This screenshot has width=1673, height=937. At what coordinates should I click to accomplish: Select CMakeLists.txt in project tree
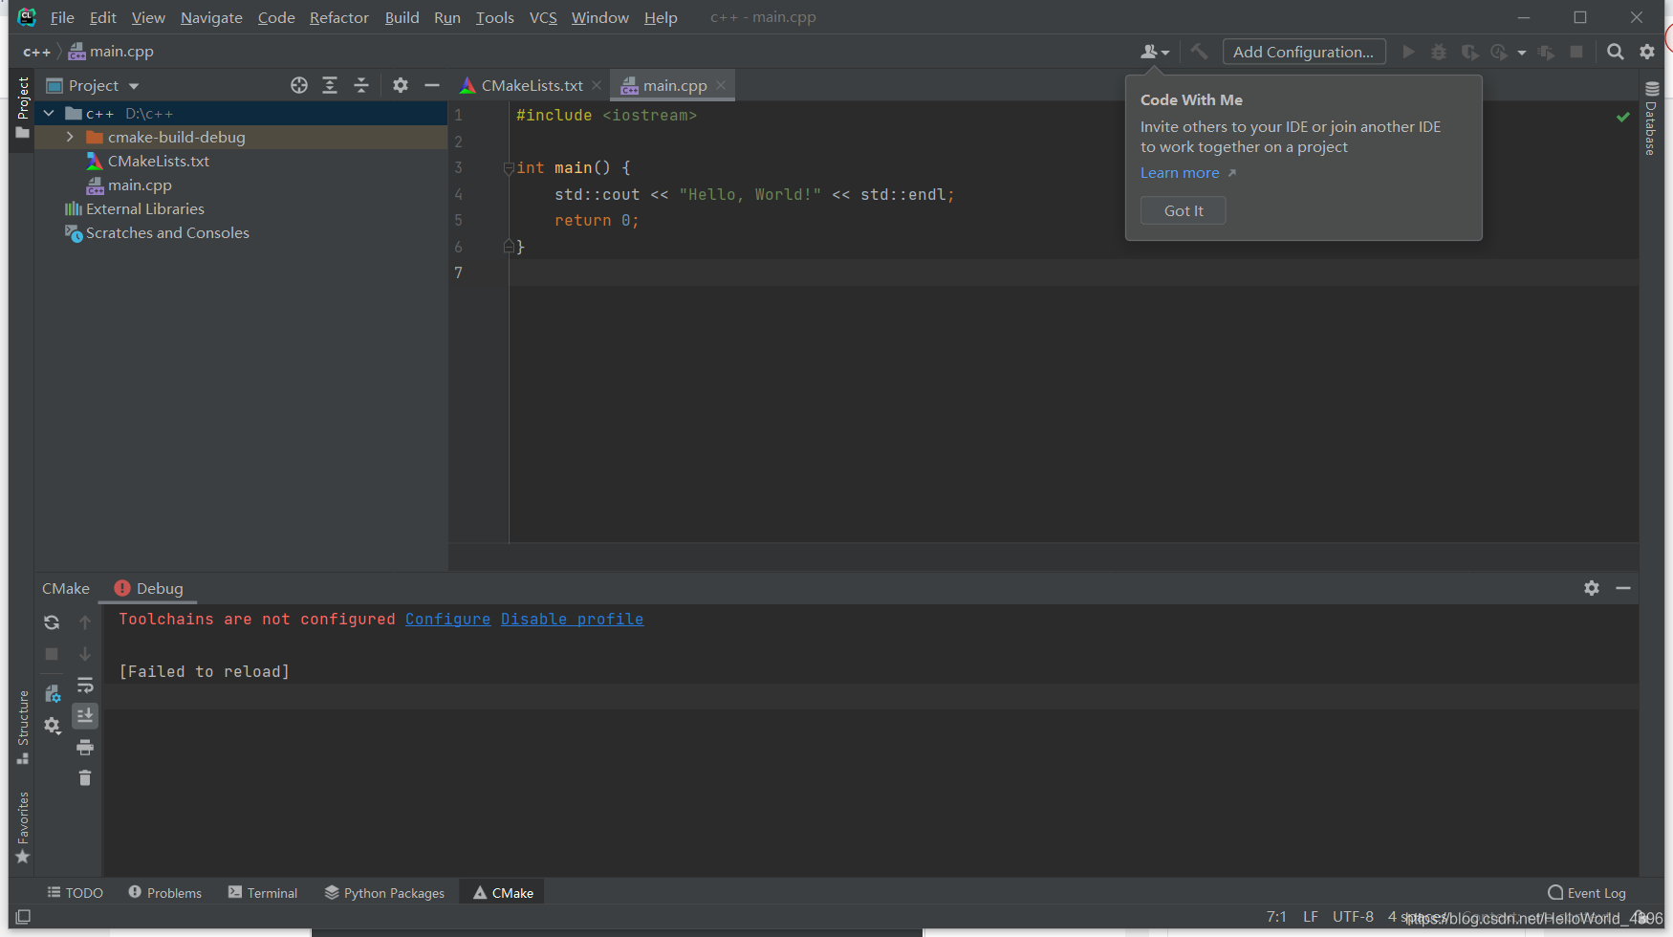click(158, 161)
